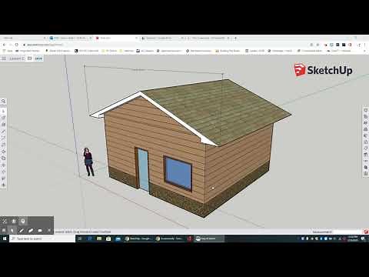Open the SketchUp search tool magnifier
The height and width of the screenshot is (277, 369).
click(x=3, y=102)
